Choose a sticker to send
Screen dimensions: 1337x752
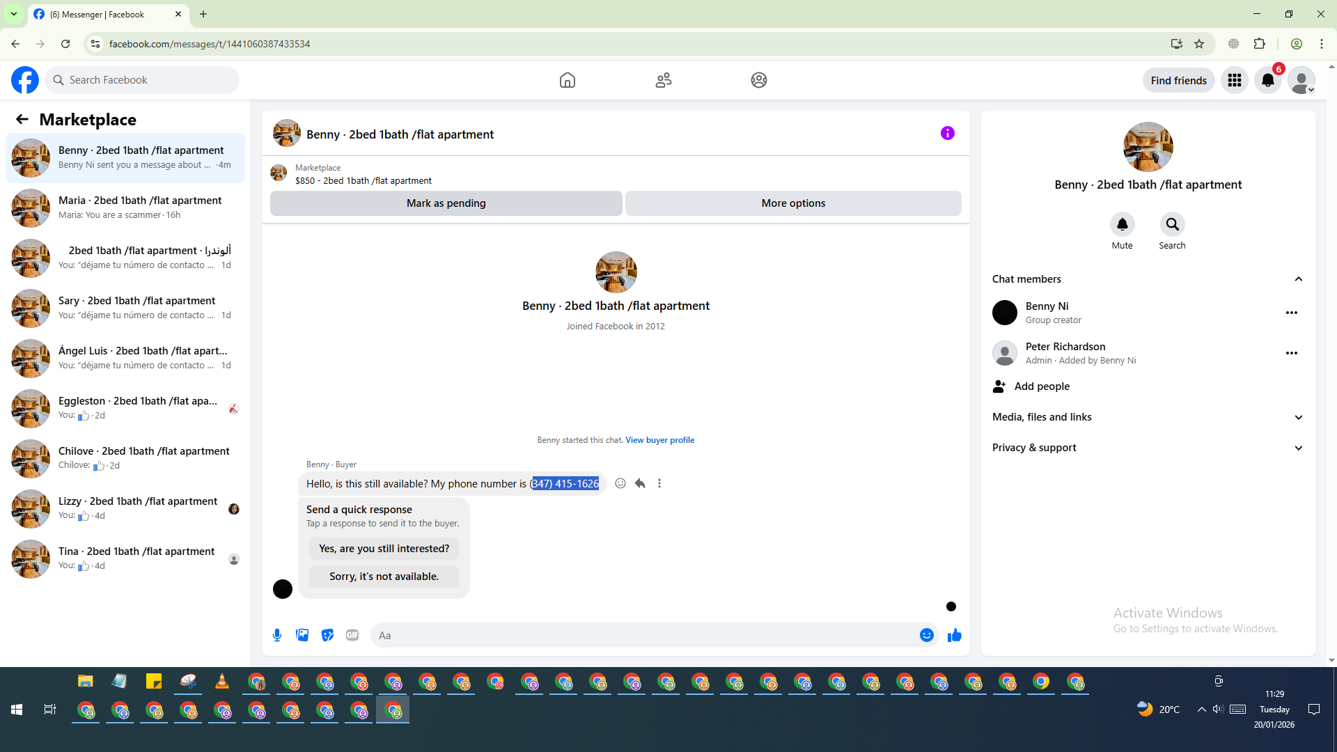tap(327, 635)
